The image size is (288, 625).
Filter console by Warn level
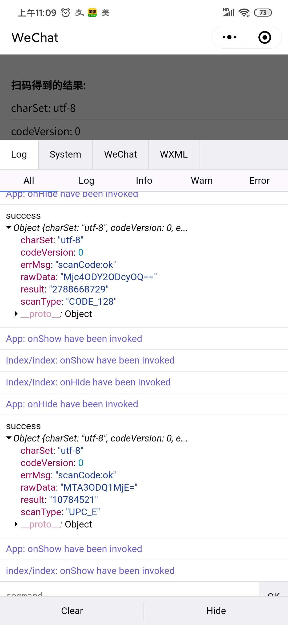202,181
